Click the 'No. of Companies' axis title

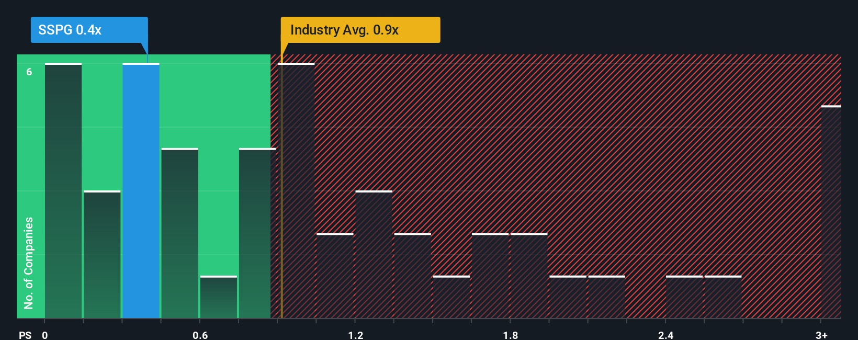pyautogui.click(x=29, y=263)
